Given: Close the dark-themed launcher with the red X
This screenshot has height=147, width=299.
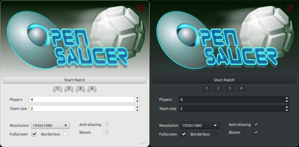Looking at the screenshot, I should pyautogui.click(x=290, y=8).
